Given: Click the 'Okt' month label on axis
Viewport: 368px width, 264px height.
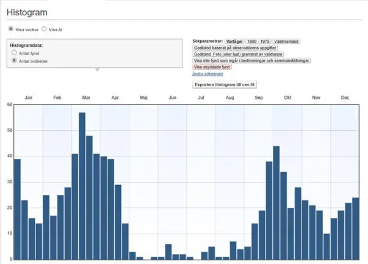Looking at the screenshot, I should point(287,98).
